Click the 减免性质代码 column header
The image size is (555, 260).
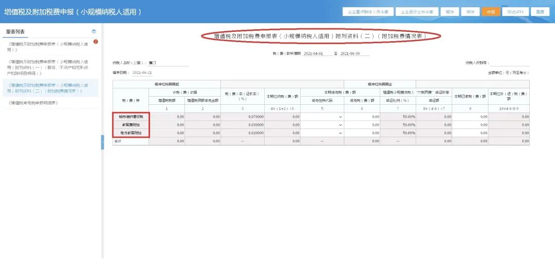322,101
